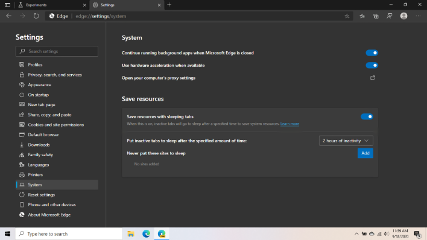
Task: Toggle Save resources with sleeping tabs
Action: (x=367, y=116)
